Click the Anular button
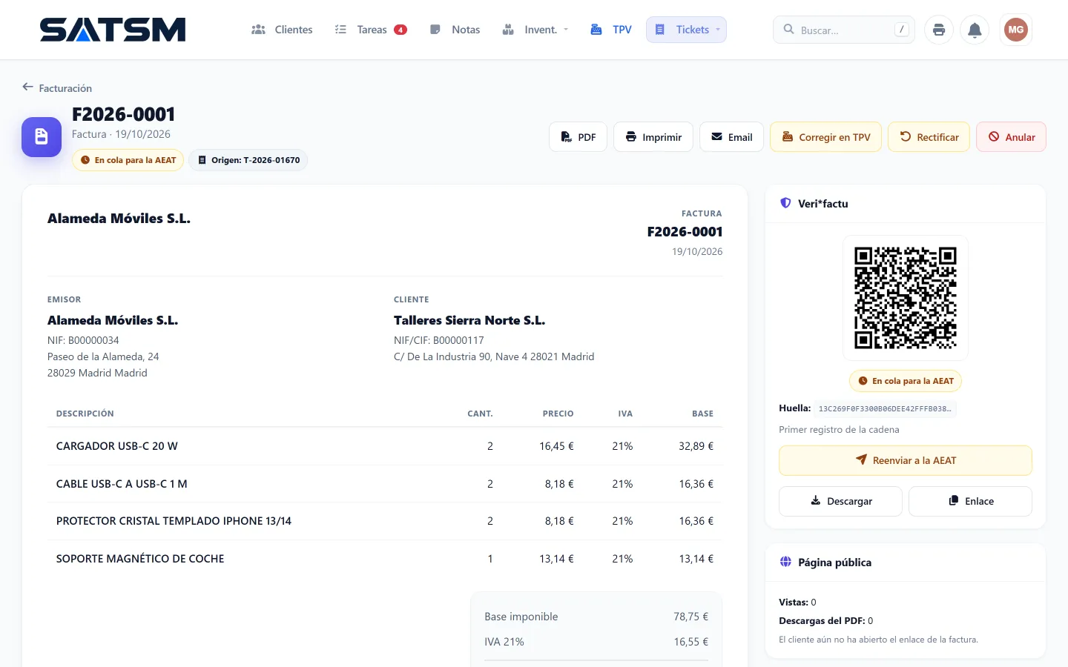Image resolution: width=1068 pixels, height=667 pixels. pyautogui.click(x=1012, y=137)
